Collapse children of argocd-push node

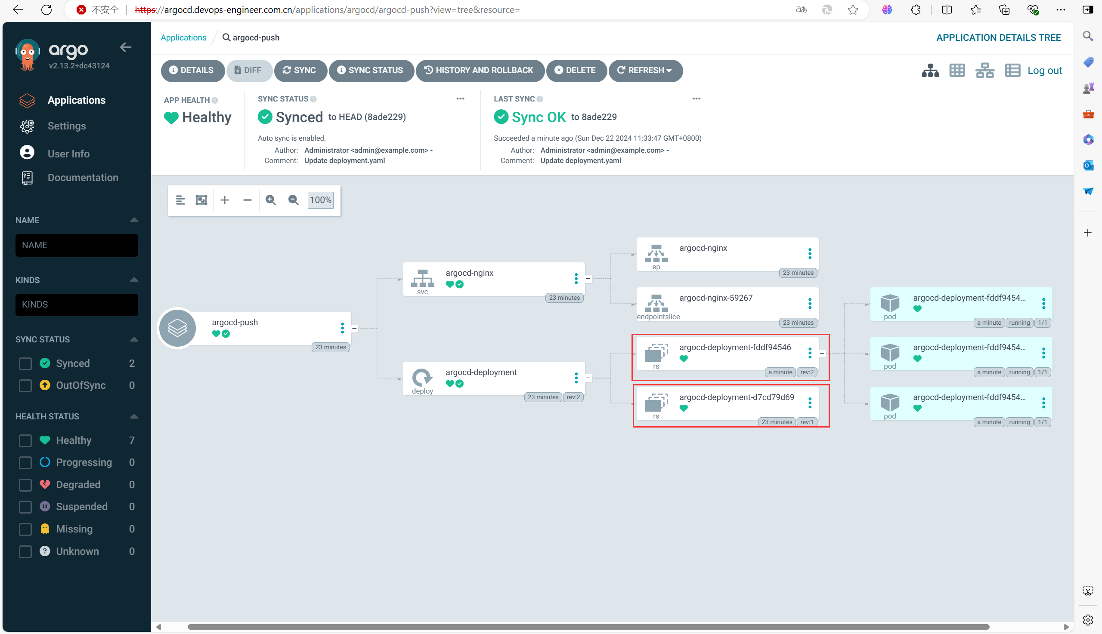(354, 329)
